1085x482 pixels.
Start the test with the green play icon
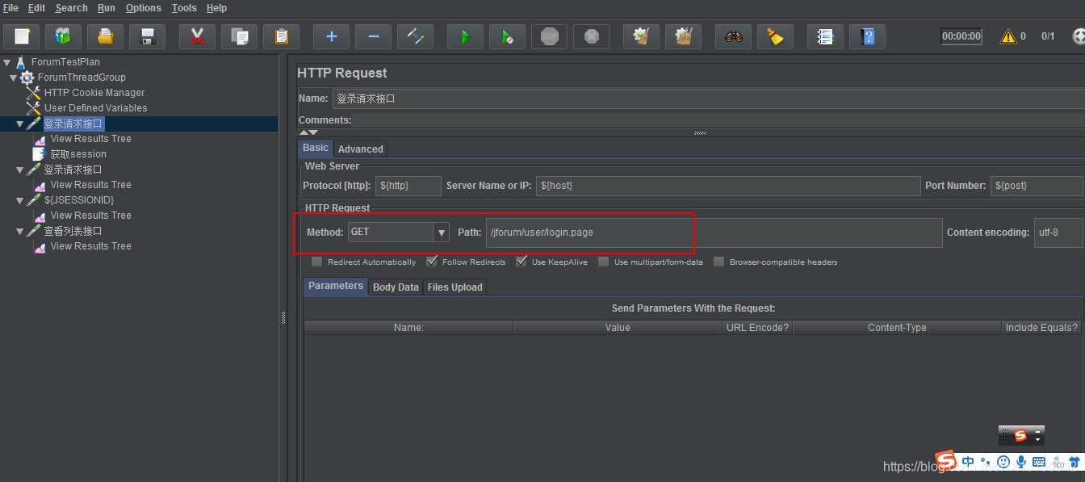(465, 36)
